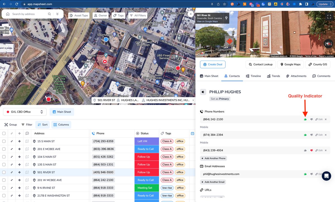Bookmark this page with the star icon

pyautogui.click(x=225, y=4)
